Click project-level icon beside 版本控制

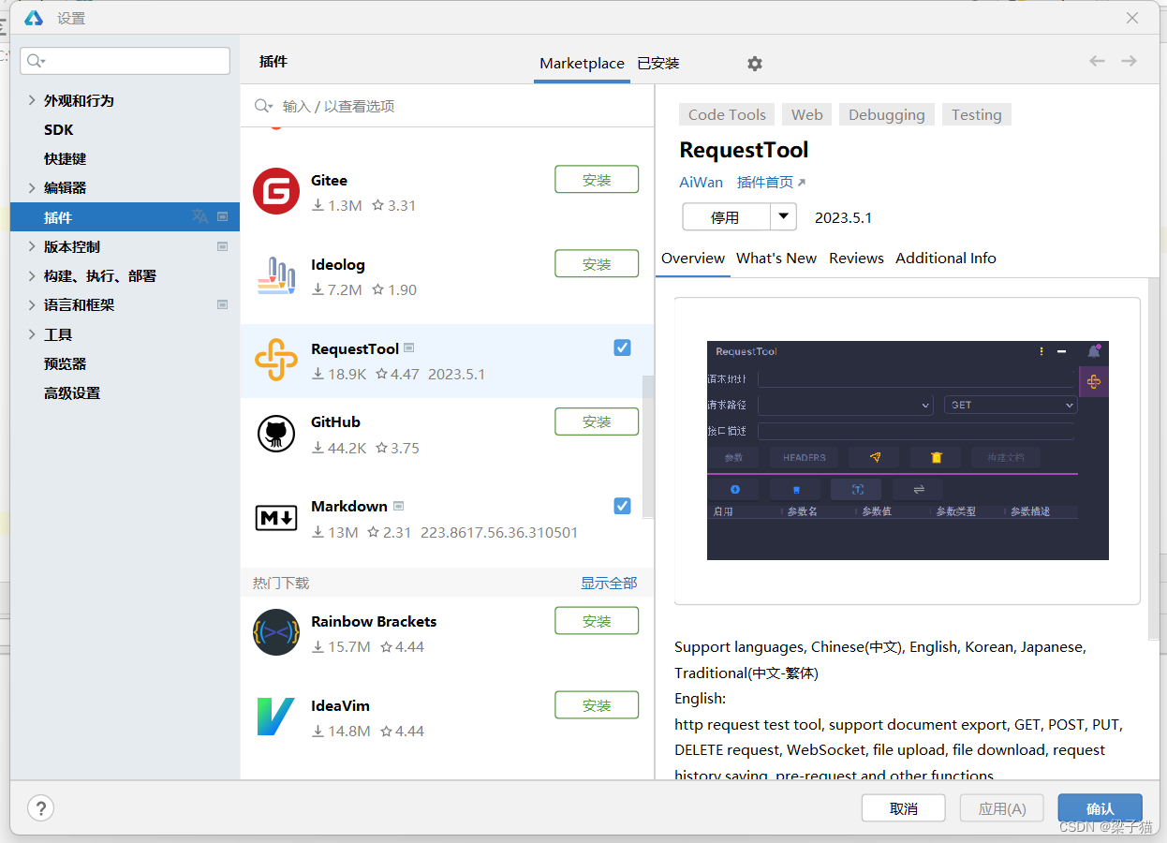(223, 246)
